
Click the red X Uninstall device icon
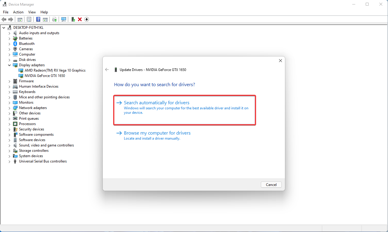[x=80, y=19]
